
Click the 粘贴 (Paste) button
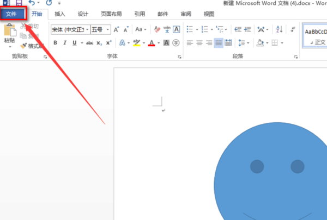click(10, 35)
